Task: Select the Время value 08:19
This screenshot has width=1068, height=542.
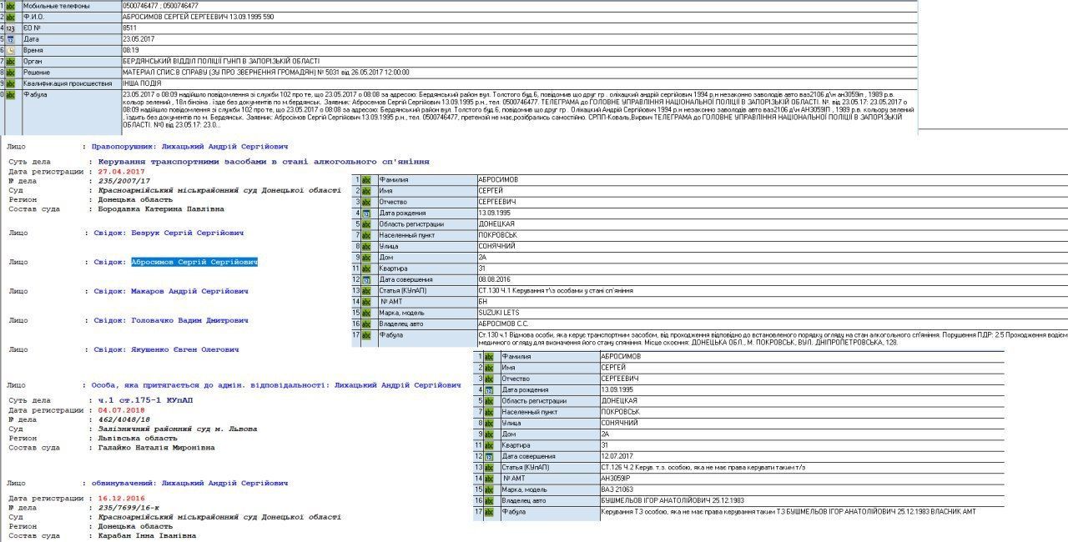Action: 132,50
